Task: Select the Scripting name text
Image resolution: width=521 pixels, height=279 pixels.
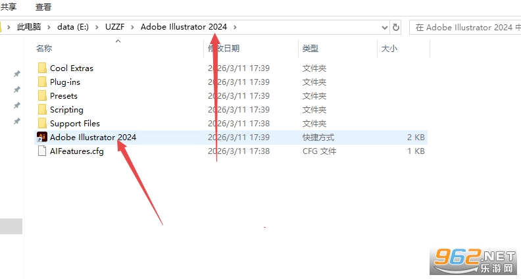Action: (66, 110)
